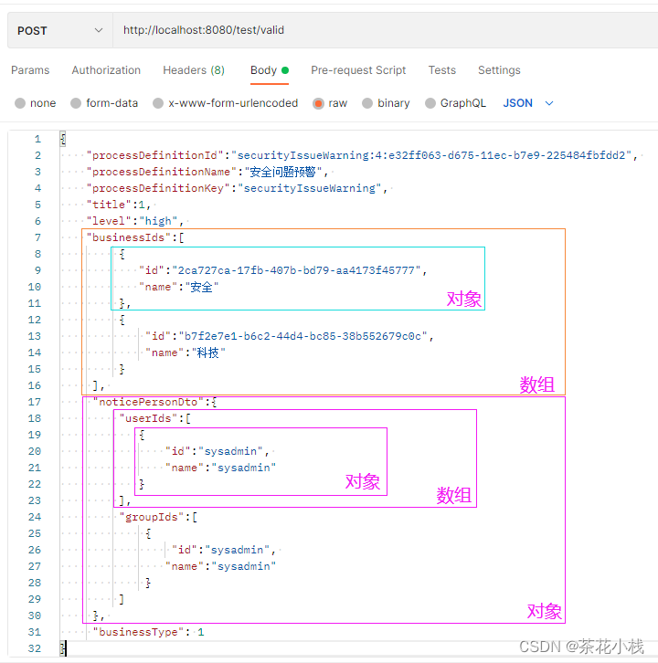Select the form-data radio option
Image resolution: width=658 pixels, height=663 pixels.
(x=76, y=103)
